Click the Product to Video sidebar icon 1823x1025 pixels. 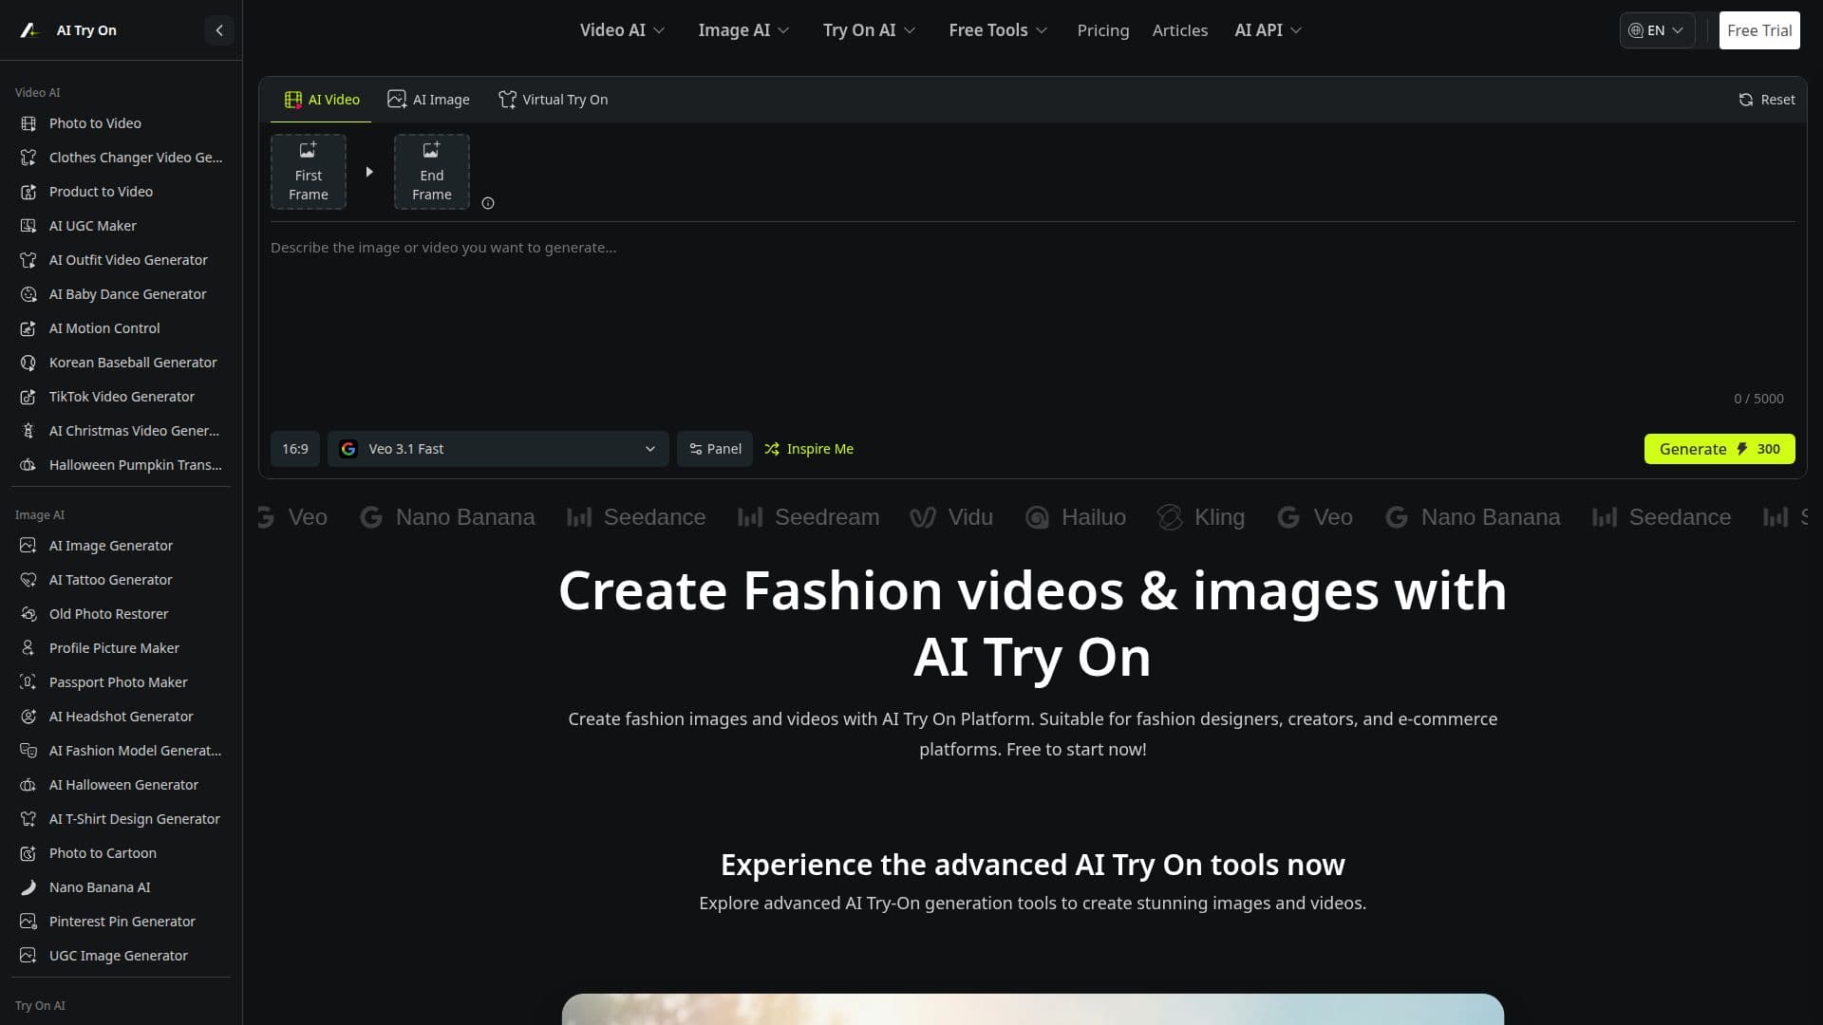[28, 192]
